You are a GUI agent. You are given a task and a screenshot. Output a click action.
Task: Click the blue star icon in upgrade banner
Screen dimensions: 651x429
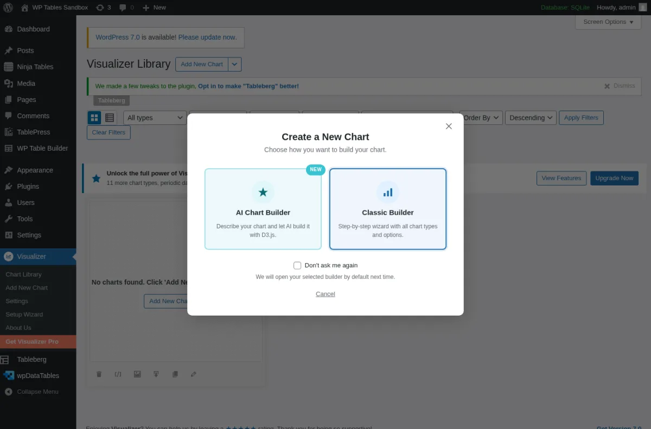tap(96, 178)
